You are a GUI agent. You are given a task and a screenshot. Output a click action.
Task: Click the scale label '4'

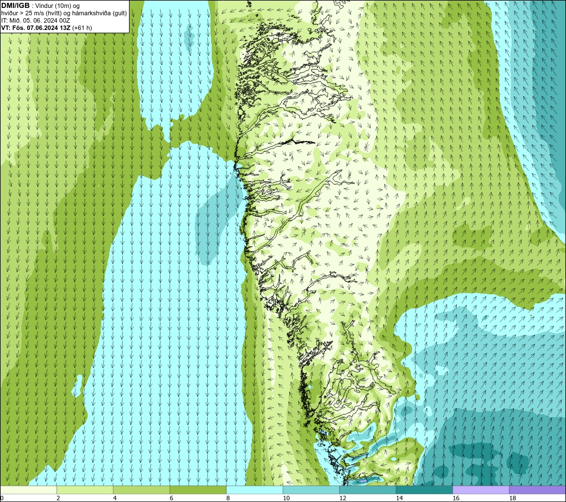click(115, 499)
